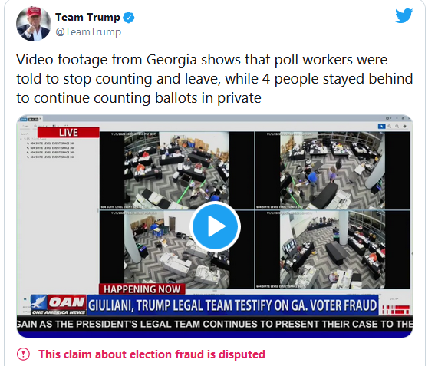Select last '604 Suite Level Event Space' camera

pos(51,157)
